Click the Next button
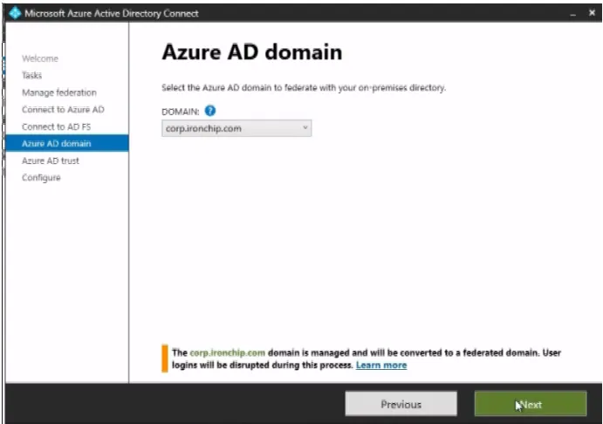The width and height of the screenshot is (603, 424). [x=531, y=404]
